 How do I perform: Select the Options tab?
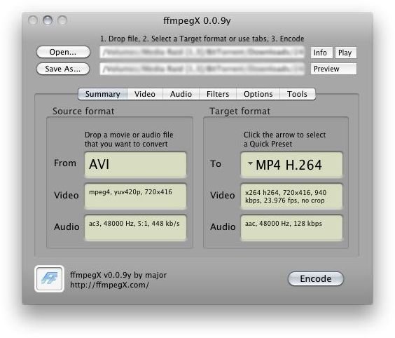(258, 94)
